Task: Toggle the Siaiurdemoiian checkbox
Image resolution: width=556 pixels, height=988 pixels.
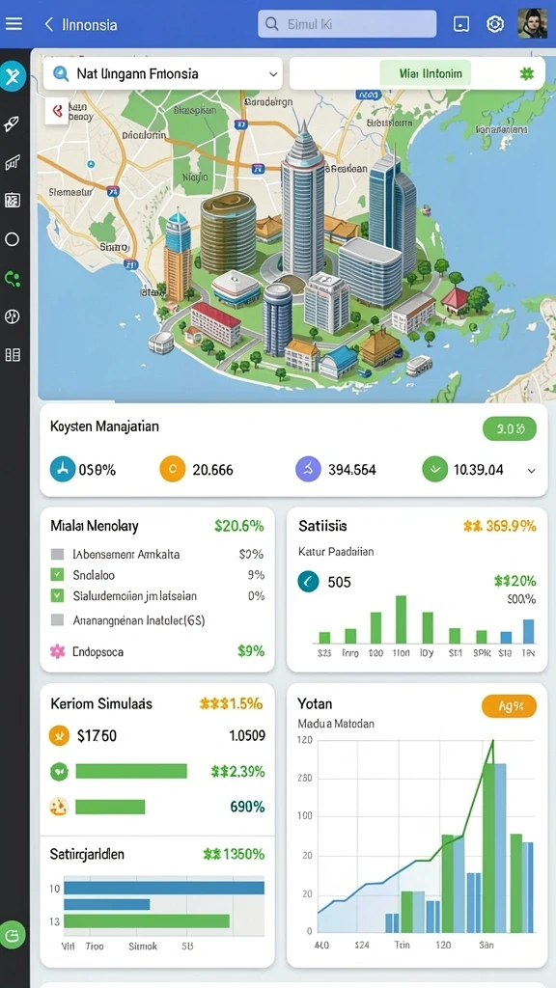Action: tap(57, 595)
